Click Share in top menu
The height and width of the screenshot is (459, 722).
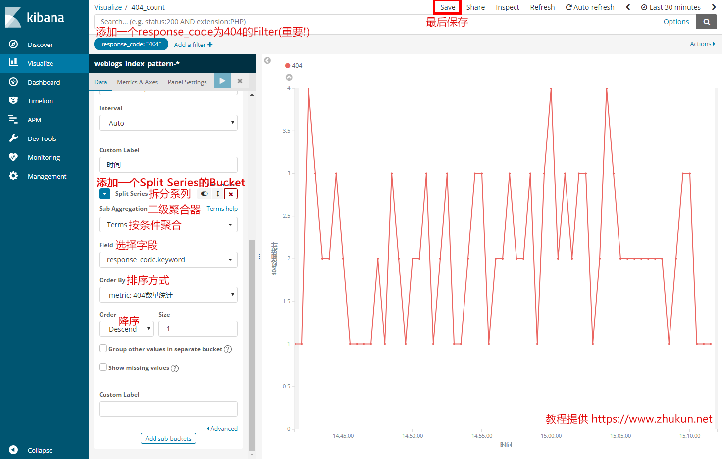tap(475, 7)
